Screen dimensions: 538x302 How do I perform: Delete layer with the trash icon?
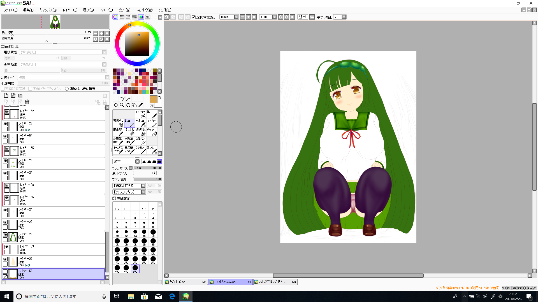27,102
